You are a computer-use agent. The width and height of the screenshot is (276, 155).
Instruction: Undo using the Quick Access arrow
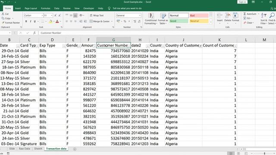click(x=2, y=2)
